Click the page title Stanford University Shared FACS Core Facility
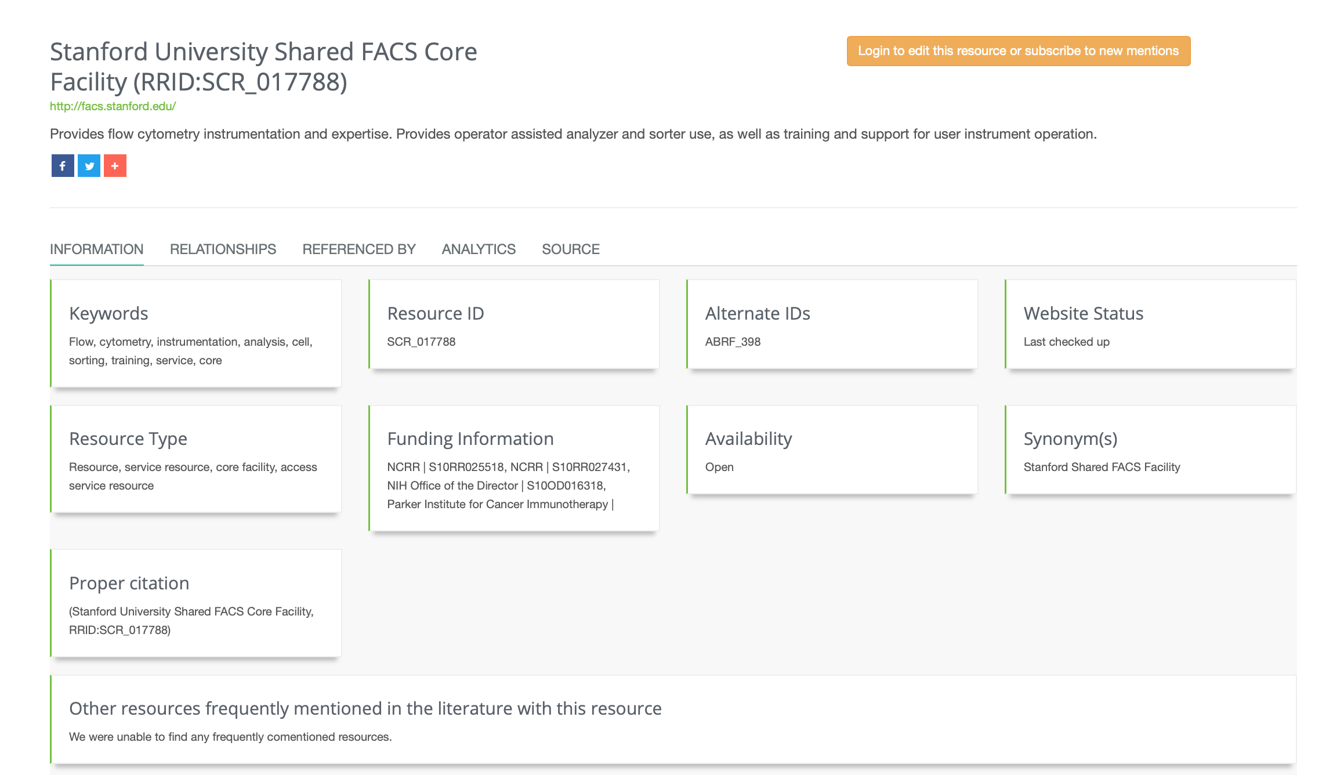This screenshot has width=1333, height=775. (x=263, y=67)
